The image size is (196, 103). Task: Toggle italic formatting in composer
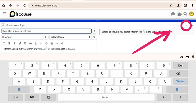coord(14,44)
